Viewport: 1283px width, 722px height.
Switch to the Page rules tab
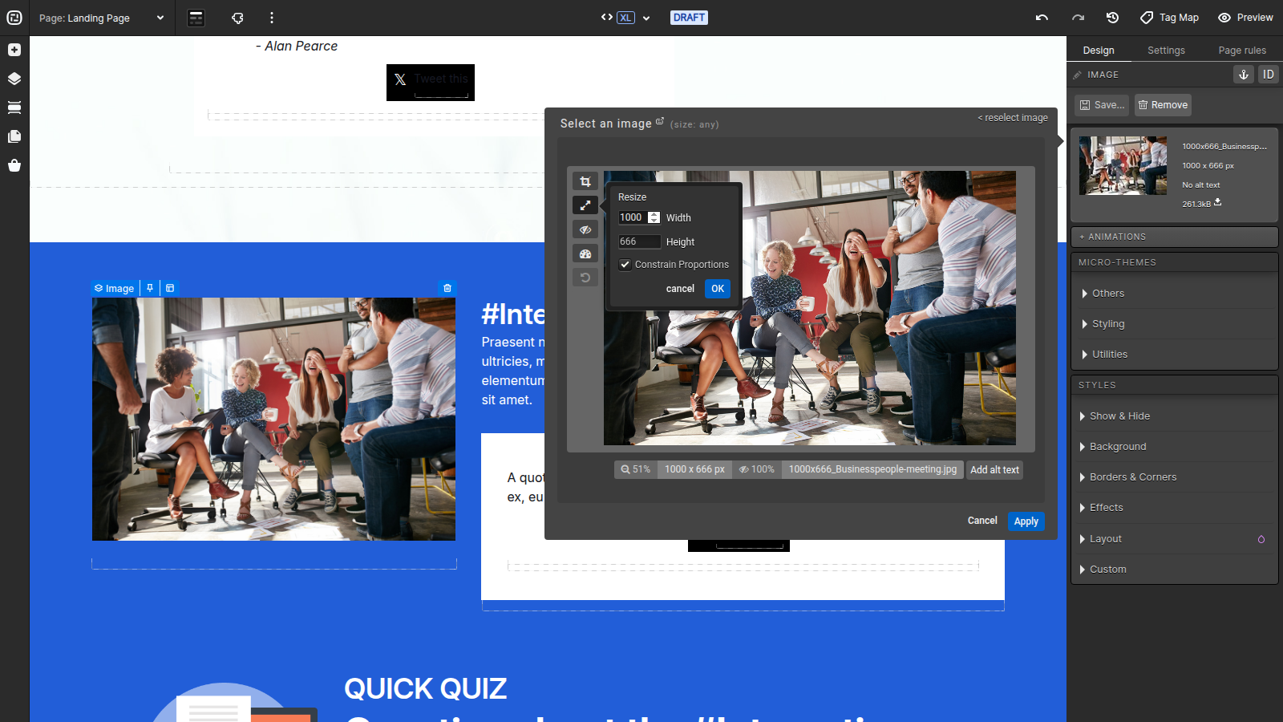[1242, 50]
